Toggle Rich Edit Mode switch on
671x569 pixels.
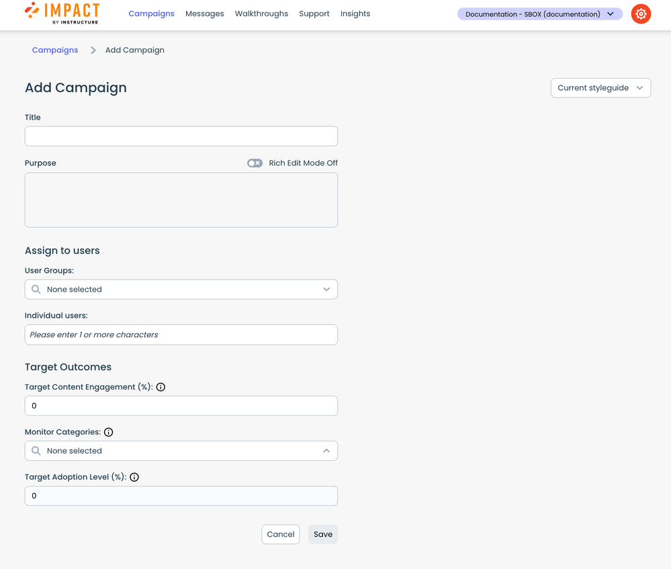(255, 163)
